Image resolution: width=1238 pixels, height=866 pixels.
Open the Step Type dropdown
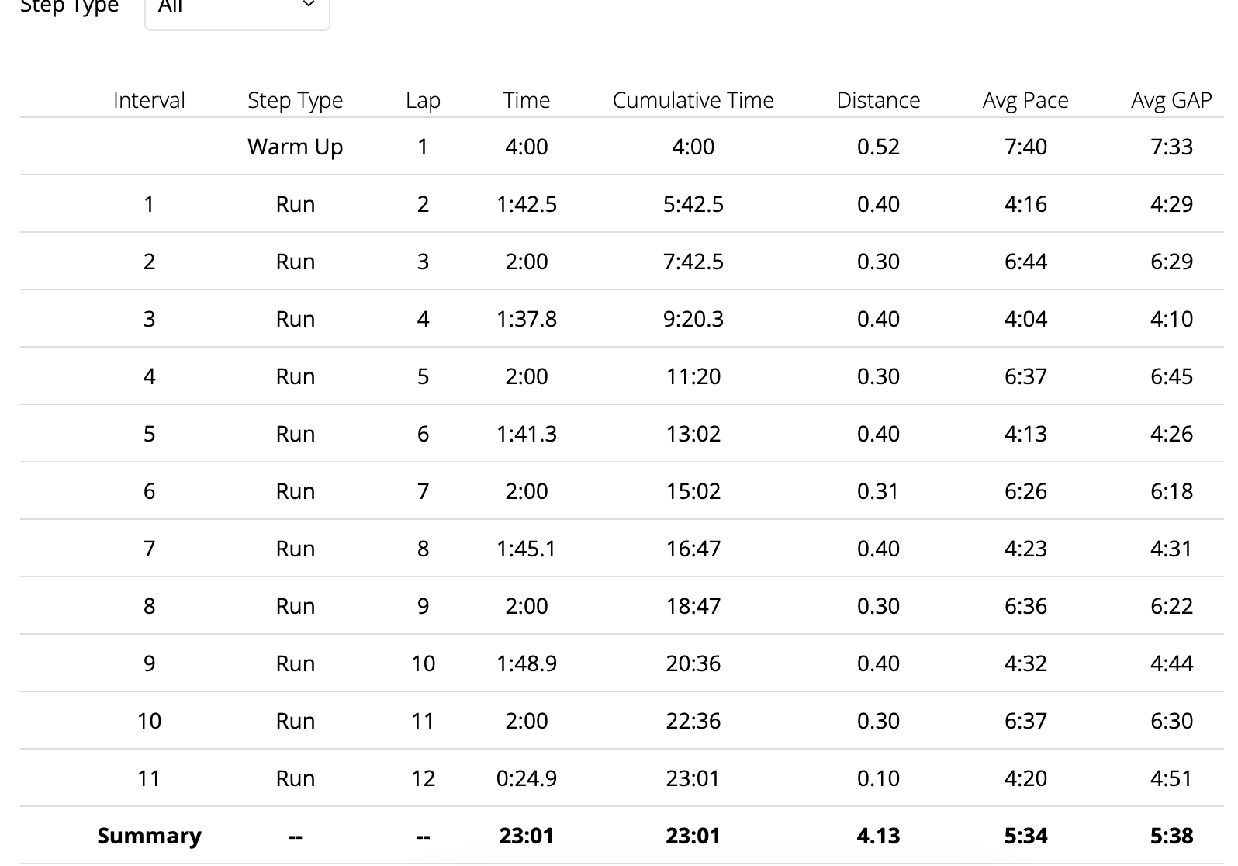[x=237, y=11]
